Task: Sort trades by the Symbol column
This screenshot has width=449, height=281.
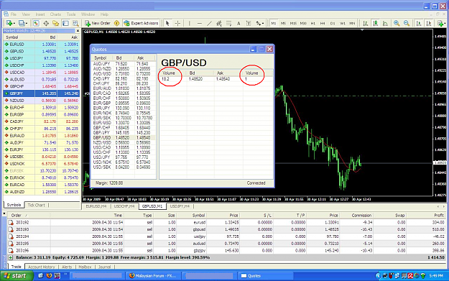Action: (x=191, y=215)
